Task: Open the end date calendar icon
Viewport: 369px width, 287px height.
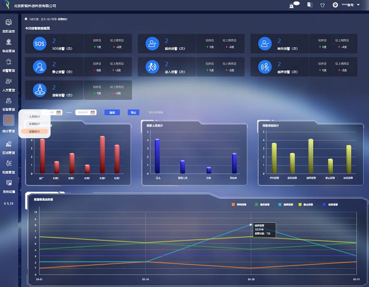Action: click(93, 113)
